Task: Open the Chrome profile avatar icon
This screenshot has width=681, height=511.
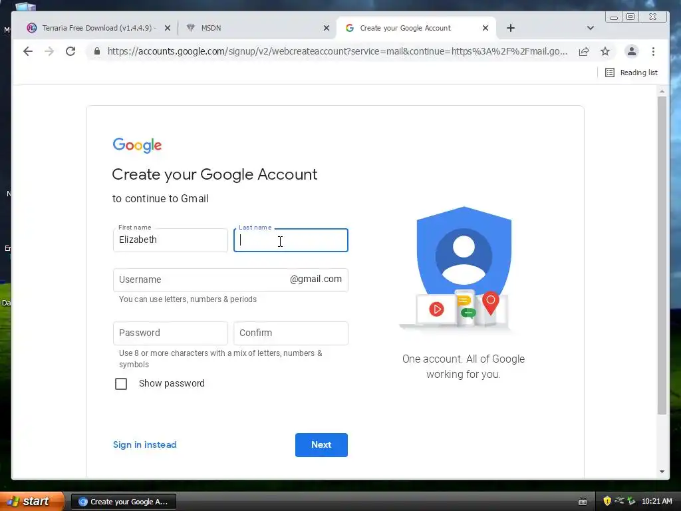Action: (632, 51)
